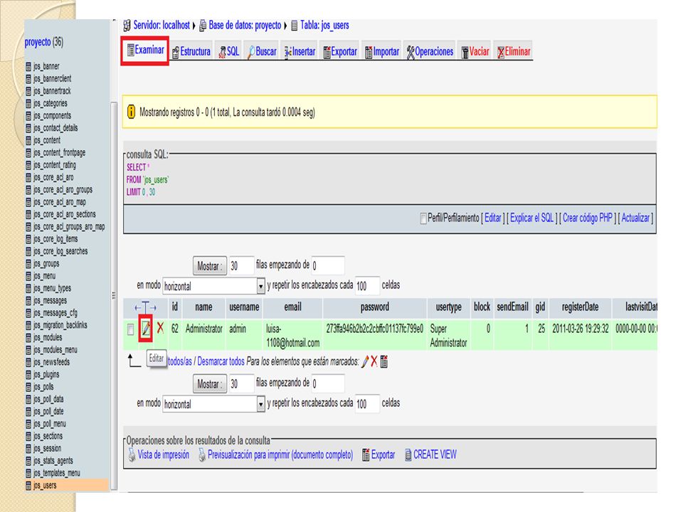This screenshot has height=512, width=683.
Task: Open the Vista de impresión link
Action: [x=164, y=455]
